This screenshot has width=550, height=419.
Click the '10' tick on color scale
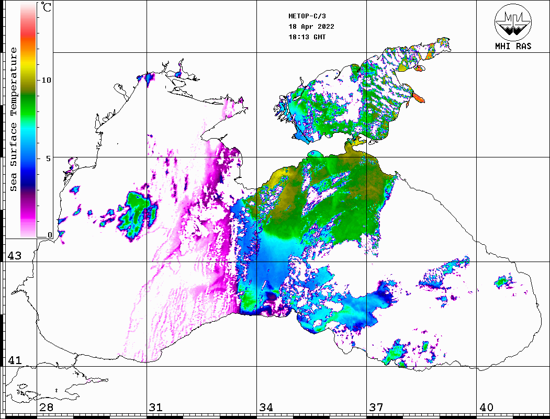[46, 80]
